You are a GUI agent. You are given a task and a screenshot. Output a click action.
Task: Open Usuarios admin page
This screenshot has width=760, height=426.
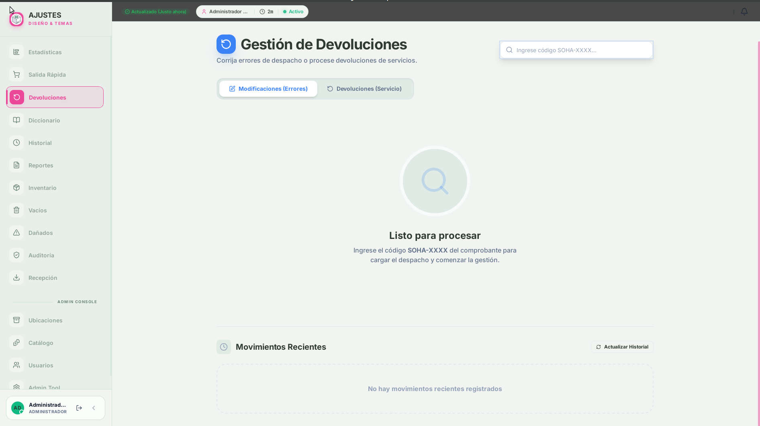[x=55, y=365]
